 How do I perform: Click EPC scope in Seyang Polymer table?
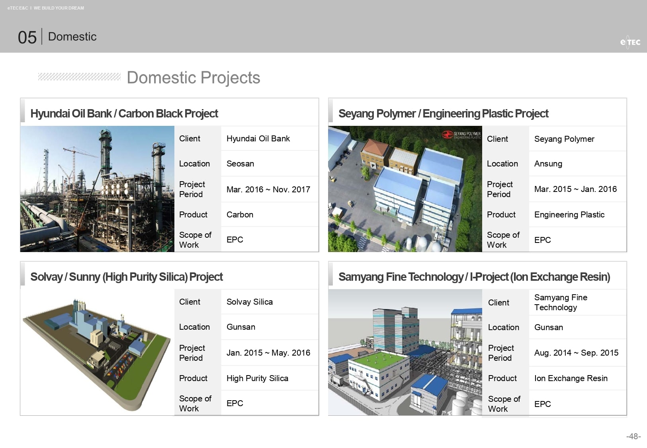tap(542, 240)
